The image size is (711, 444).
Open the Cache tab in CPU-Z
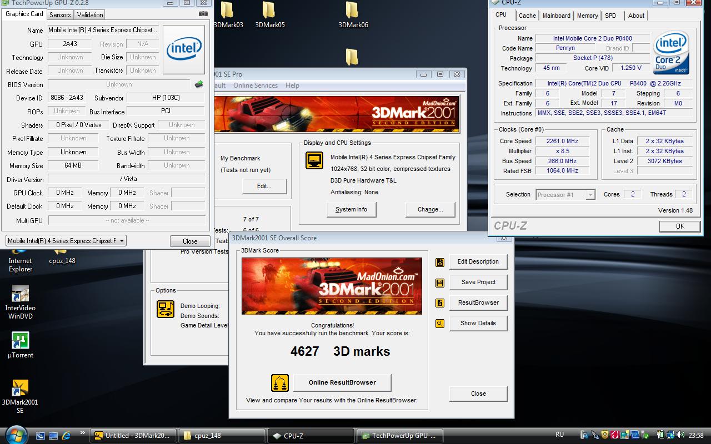click(527, 16)
